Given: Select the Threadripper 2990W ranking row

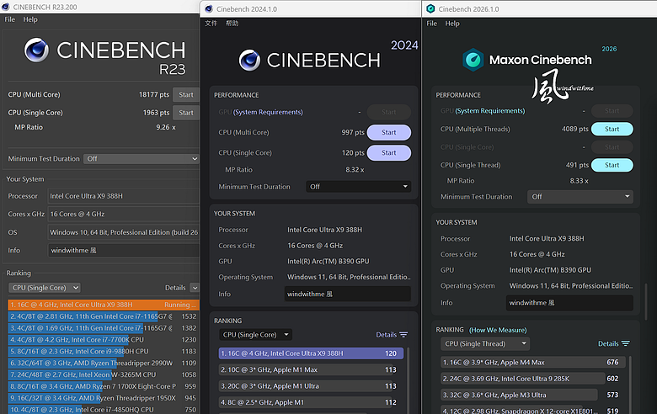Looking at the screenshot, I should pyautogui.click(x=104, y=363).
